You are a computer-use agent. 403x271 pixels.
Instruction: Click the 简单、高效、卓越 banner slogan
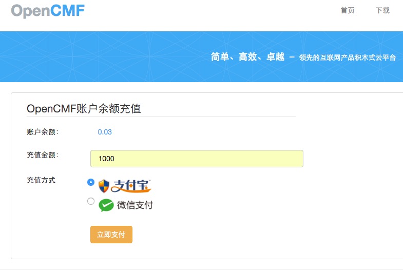click(247, 57)
